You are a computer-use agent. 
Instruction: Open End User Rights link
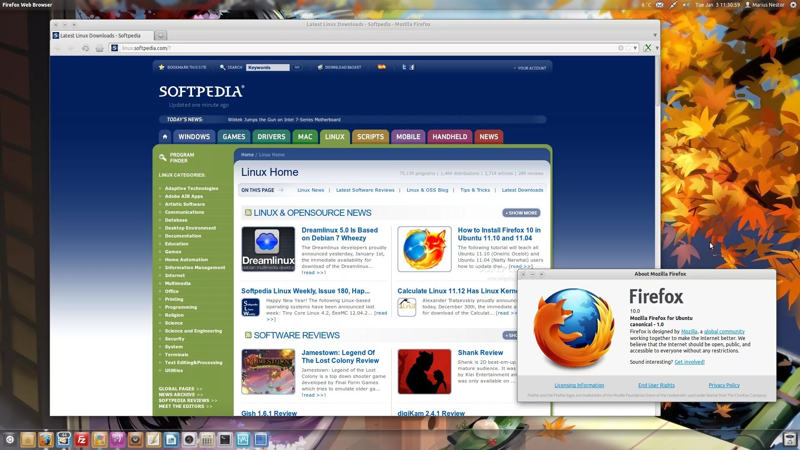click(656, 385)
